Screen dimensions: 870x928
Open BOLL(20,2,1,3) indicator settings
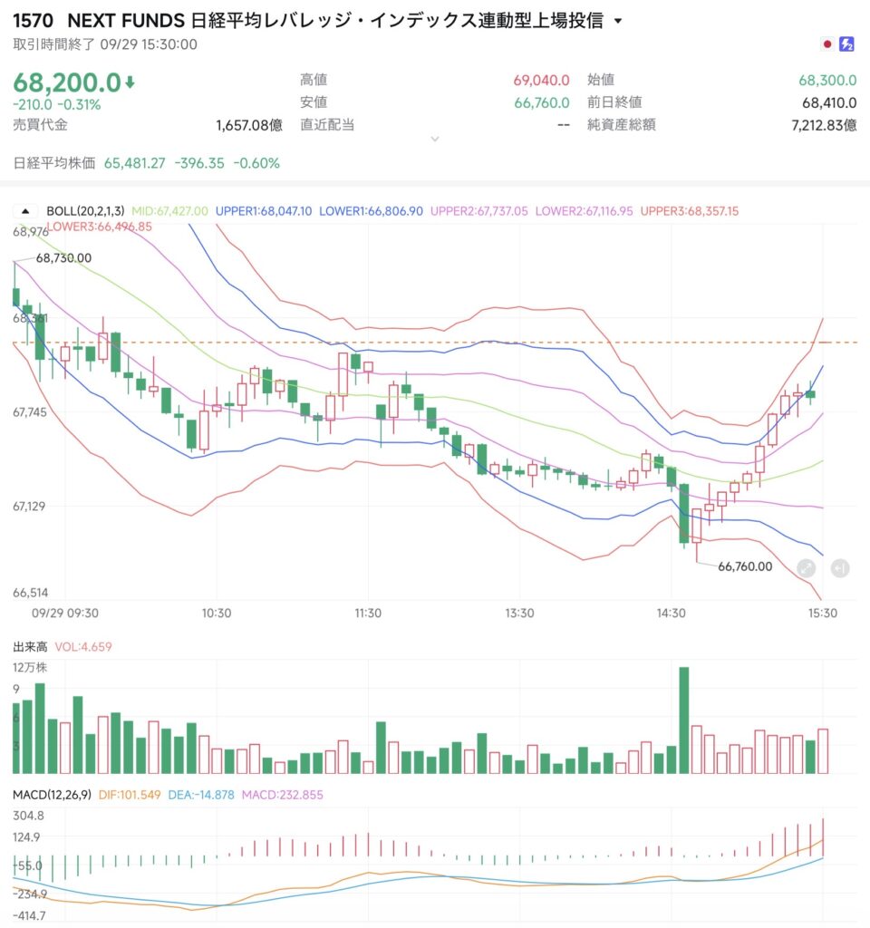pos(86,210)
